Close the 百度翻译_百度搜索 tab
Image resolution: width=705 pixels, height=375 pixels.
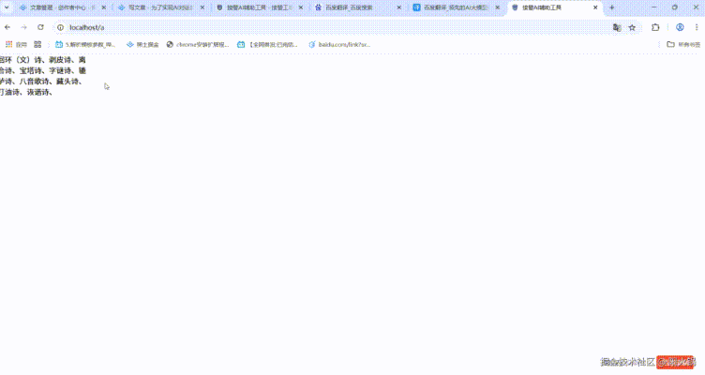click(x=398, y=7)
